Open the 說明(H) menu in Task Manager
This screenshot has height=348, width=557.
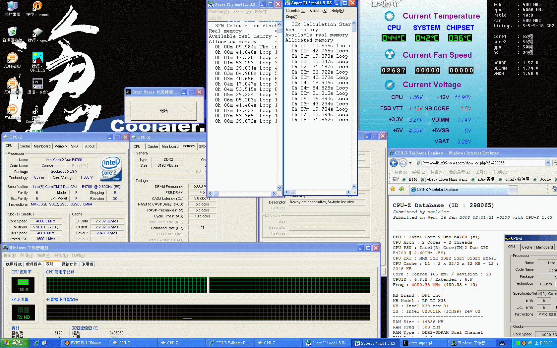point(78,256)
